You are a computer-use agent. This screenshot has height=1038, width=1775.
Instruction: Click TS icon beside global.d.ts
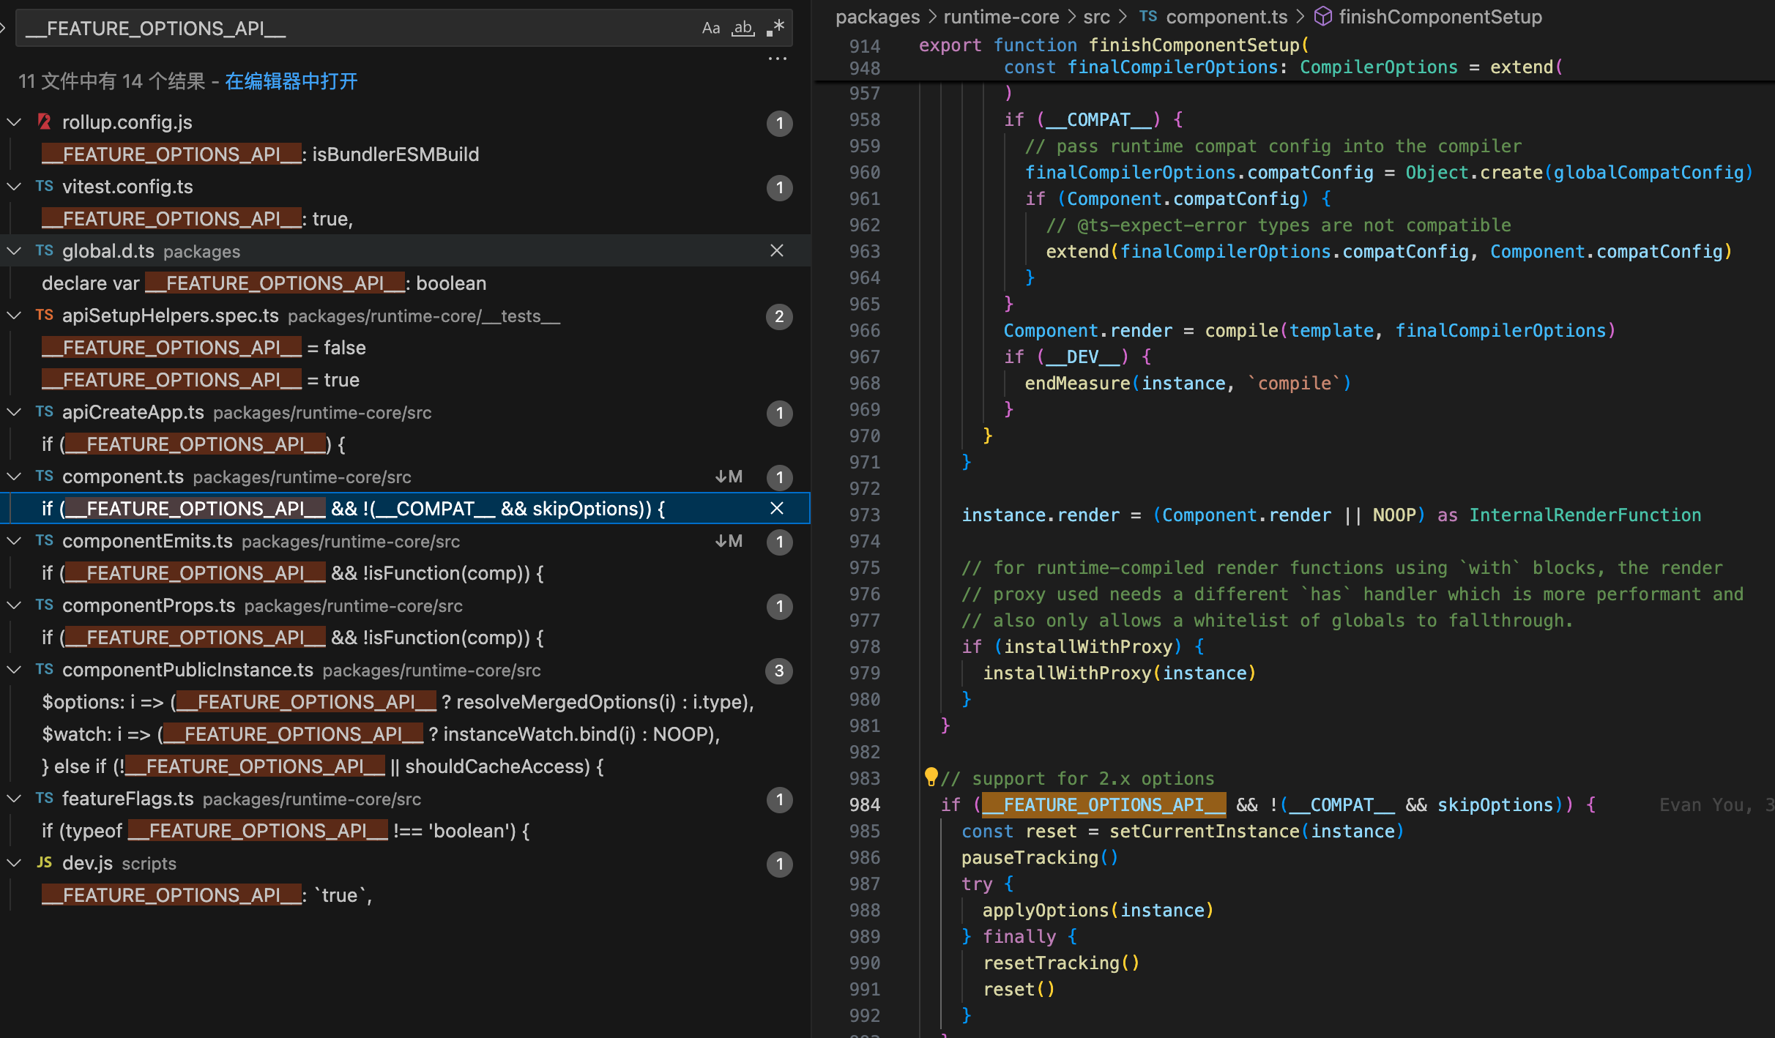(45, 250)
